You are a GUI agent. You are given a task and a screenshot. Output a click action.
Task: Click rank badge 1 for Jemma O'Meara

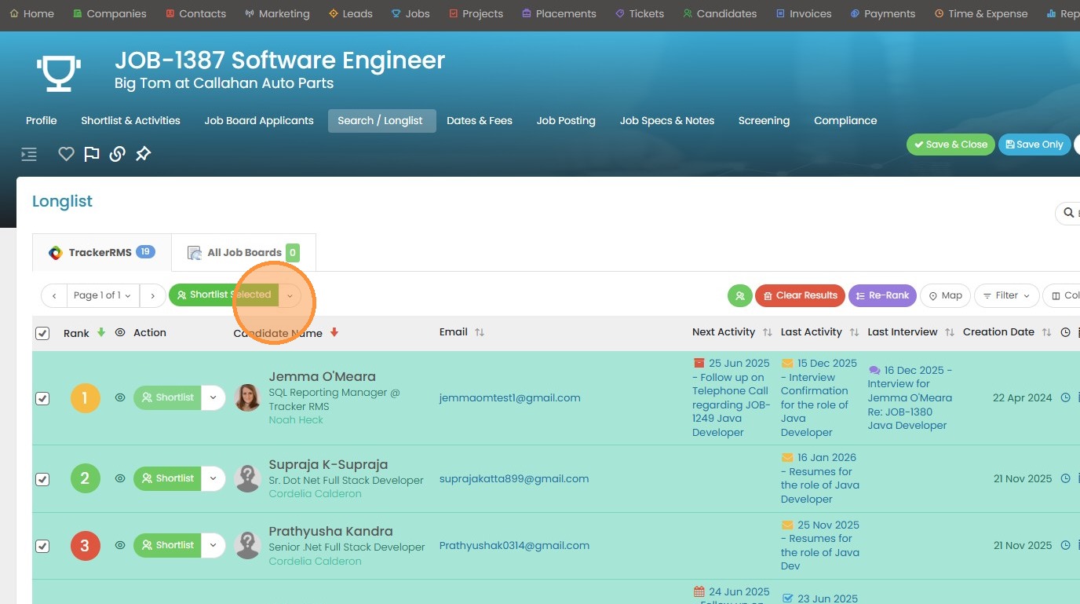click(86, 397)
